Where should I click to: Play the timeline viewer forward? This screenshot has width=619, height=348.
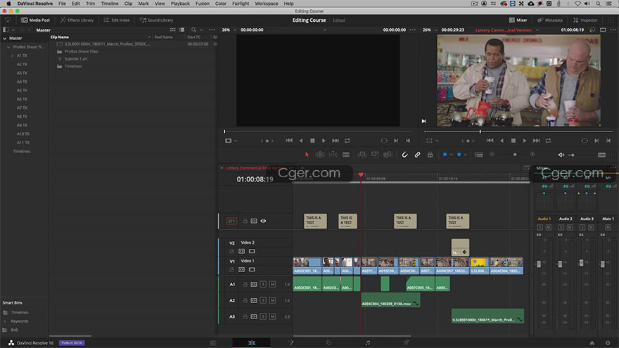524,141
